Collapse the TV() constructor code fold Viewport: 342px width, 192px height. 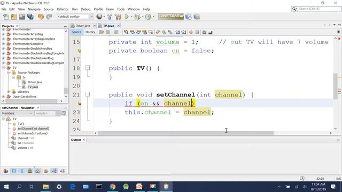pos(87,68)
